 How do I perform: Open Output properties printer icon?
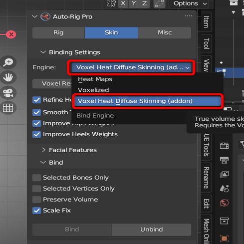click(224, 160)
